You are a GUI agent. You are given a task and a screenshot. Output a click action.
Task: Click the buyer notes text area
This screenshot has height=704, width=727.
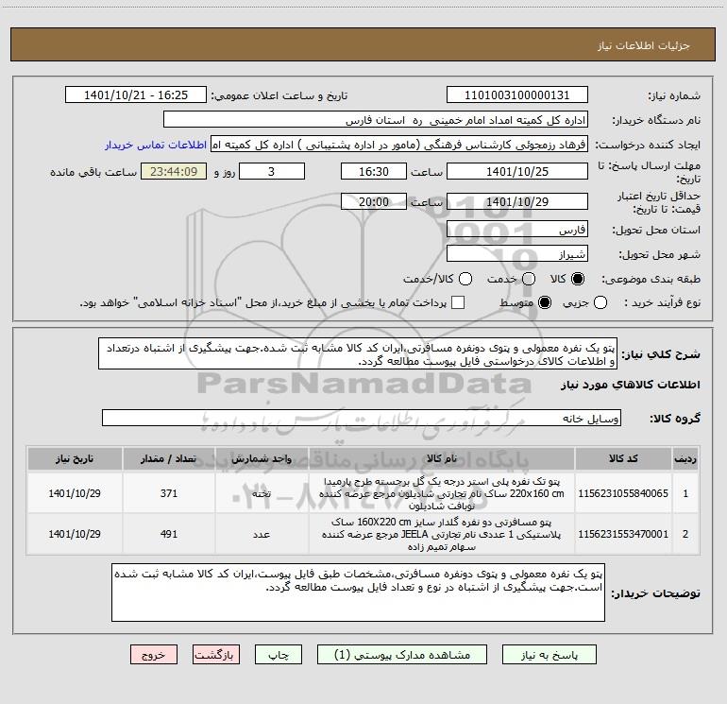coord(358,592)
